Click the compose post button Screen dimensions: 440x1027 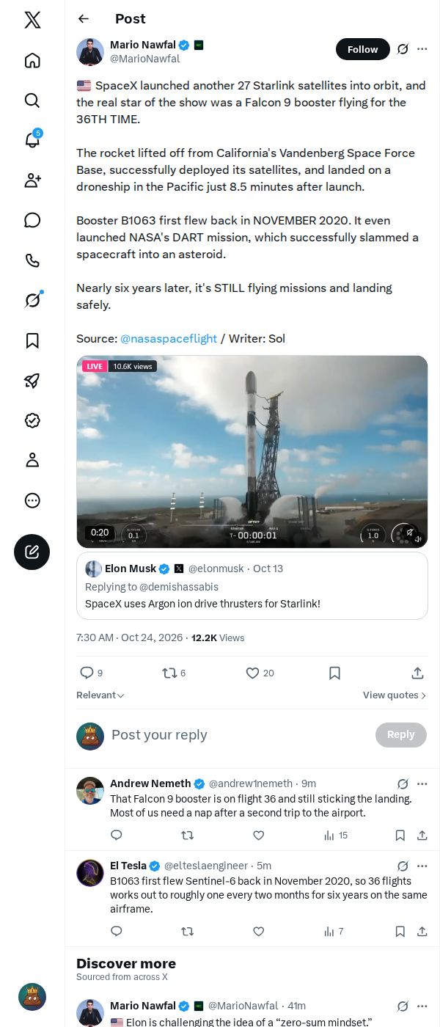[32, 552]
